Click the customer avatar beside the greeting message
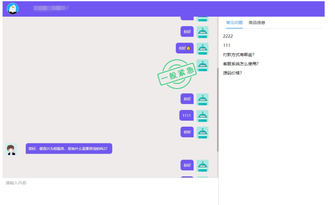The image size is (335, 205). coord(11,149)
